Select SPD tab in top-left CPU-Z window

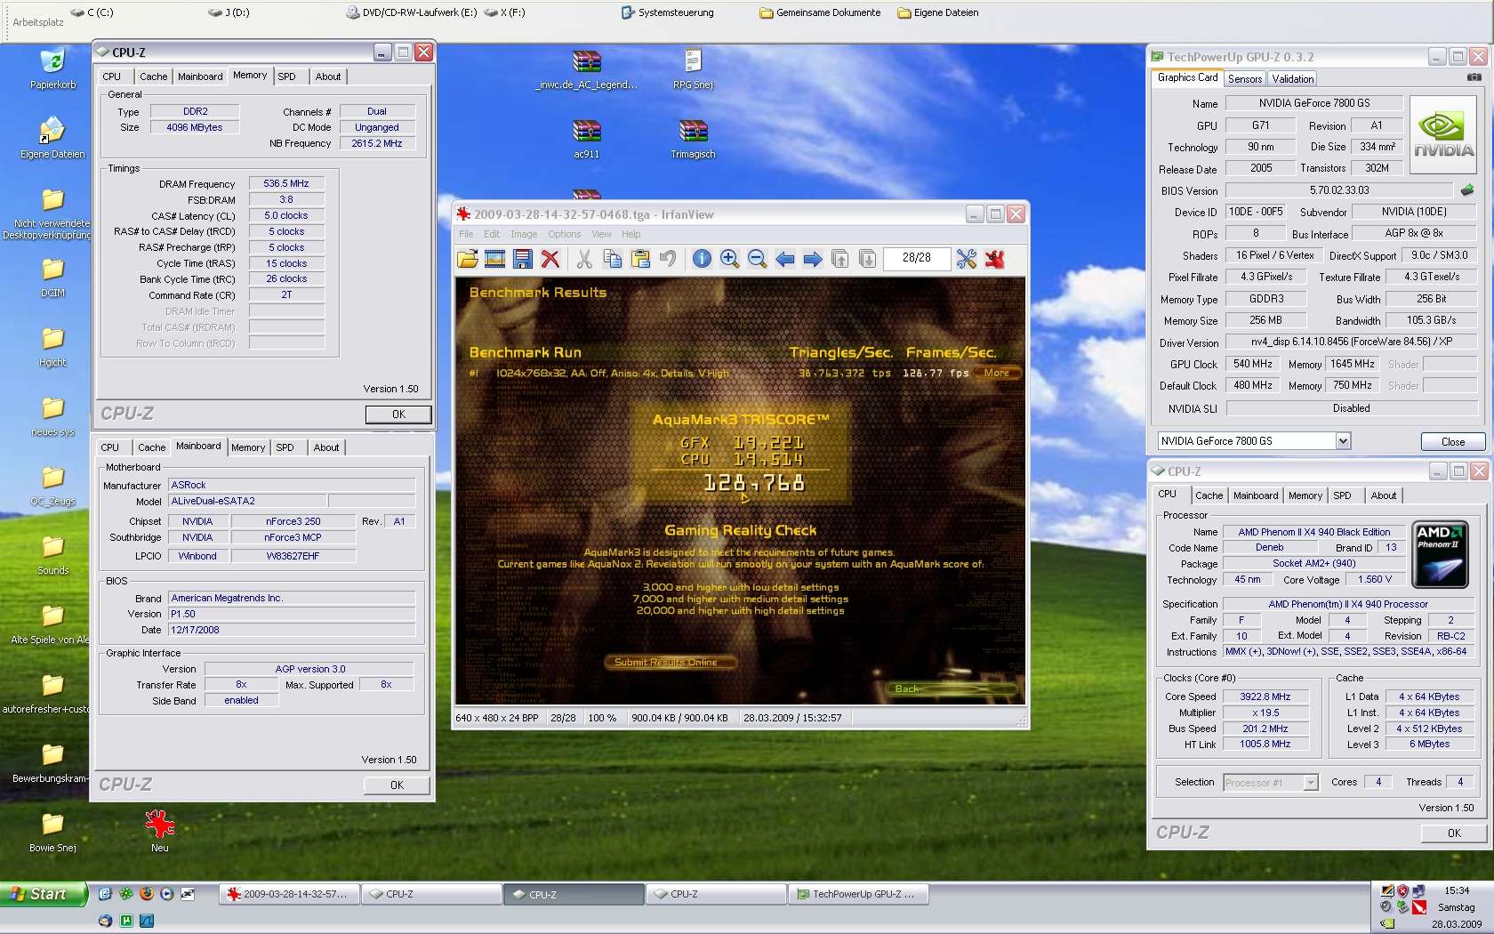coord(286,76)
